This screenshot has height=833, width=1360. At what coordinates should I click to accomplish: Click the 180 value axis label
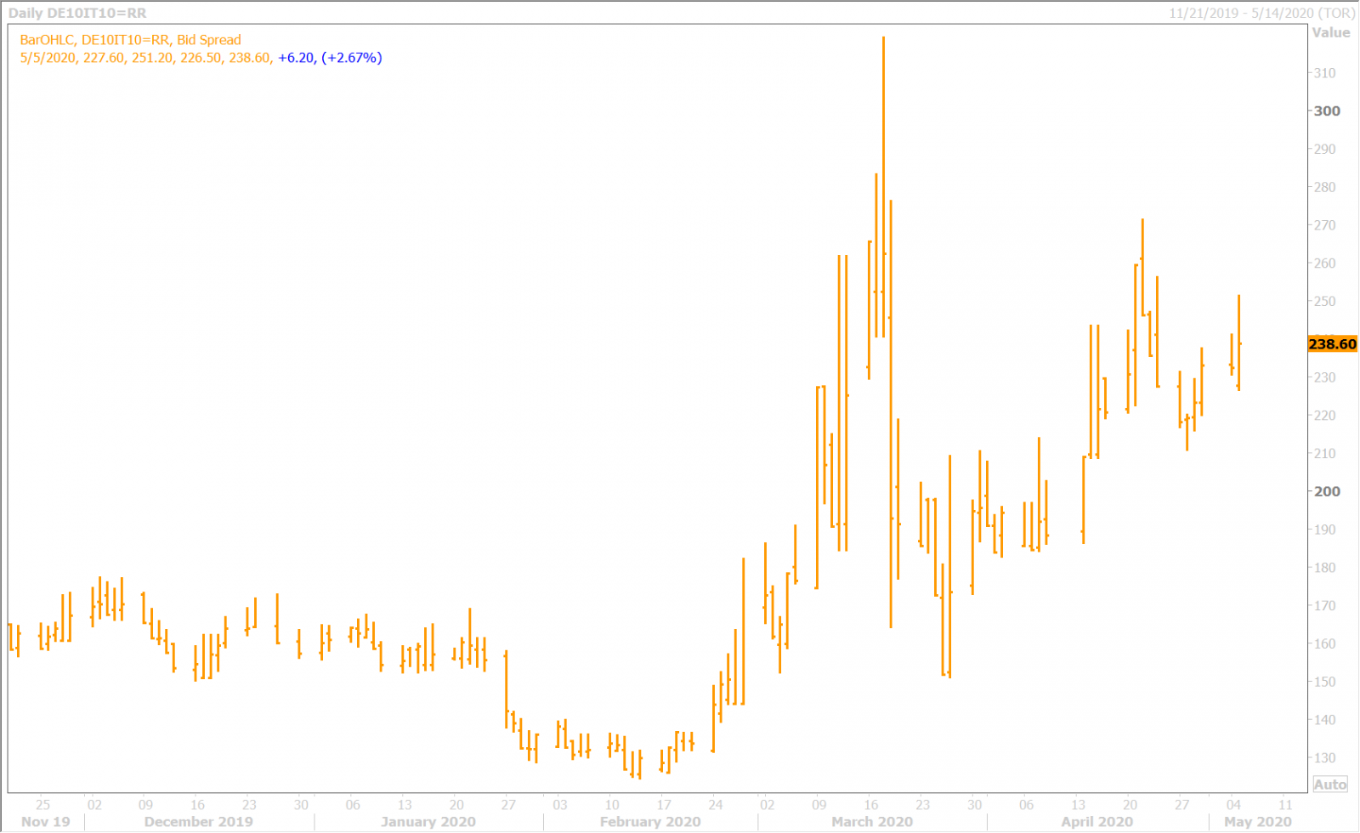1324,568
